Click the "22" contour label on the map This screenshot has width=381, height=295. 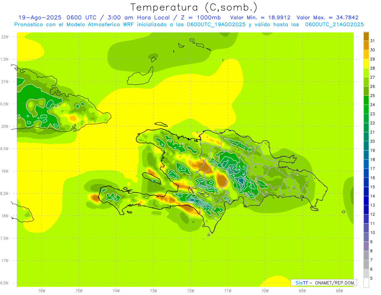[207, 209]
